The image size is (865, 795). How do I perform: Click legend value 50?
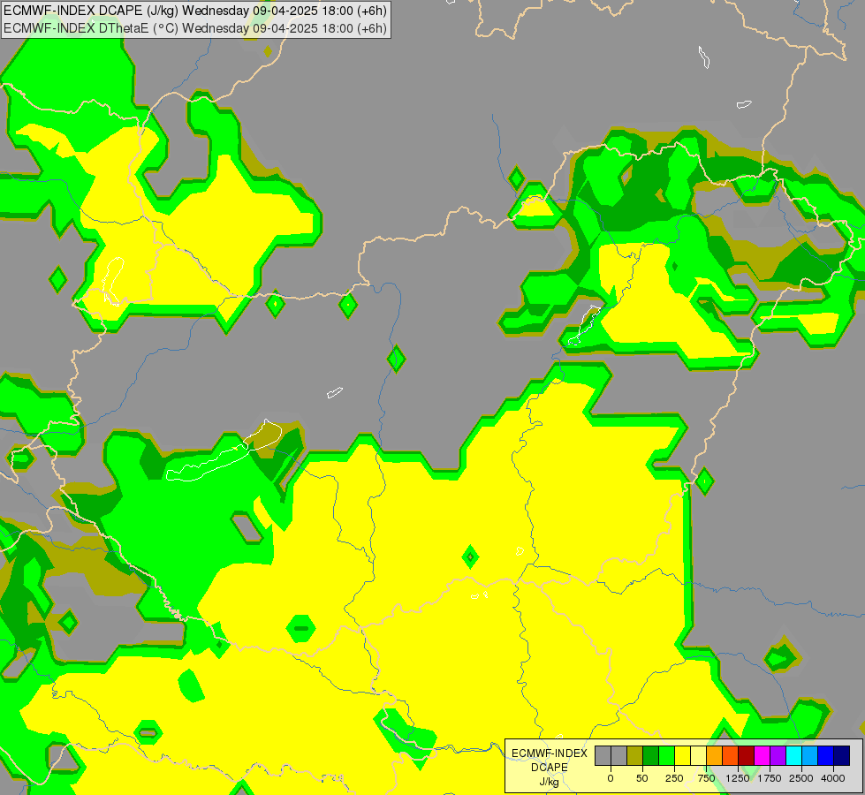tap(642, 778)
